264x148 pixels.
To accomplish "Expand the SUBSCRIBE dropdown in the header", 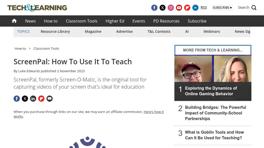I will tap(222, 8).
